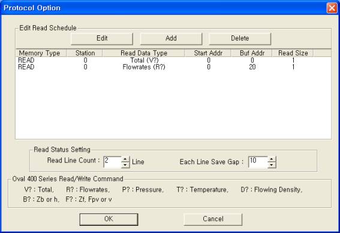Increase Read Line Count with up arrow

point(125,159)
